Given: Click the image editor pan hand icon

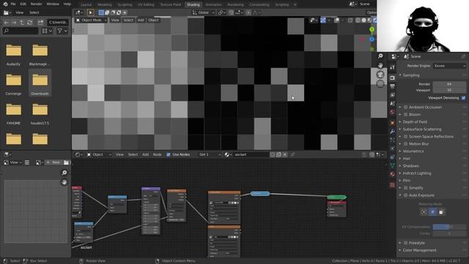Looking at the screenshot, I should click(x=64, y=182).
